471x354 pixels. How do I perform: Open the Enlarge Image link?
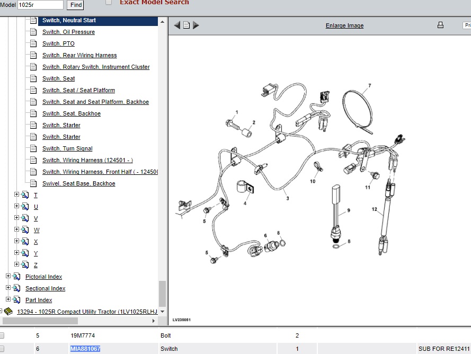[x=344, y=25]
